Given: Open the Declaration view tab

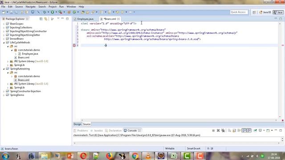Looking at the screenshot, I should click(x=114, y=130).
